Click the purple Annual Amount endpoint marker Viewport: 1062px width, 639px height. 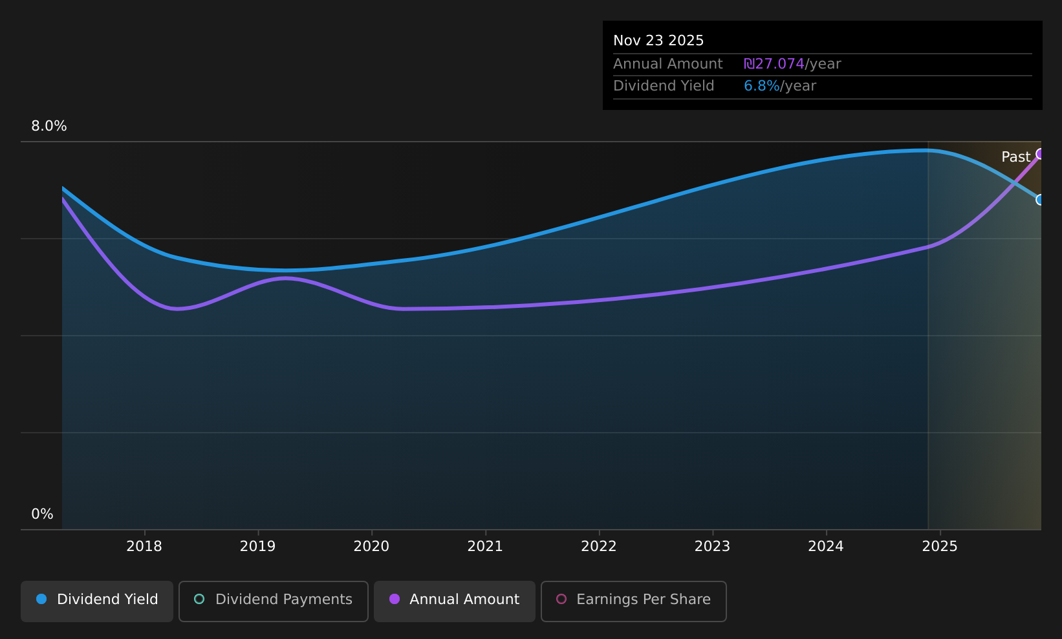[x=1040, y=154]
